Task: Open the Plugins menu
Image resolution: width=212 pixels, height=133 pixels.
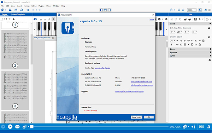Action: [41, 6]
